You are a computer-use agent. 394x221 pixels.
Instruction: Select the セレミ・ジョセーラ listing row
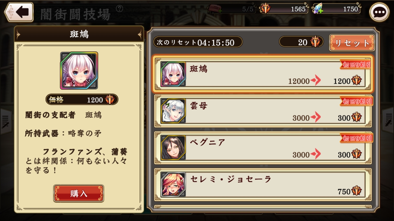(x=263, y=184)
